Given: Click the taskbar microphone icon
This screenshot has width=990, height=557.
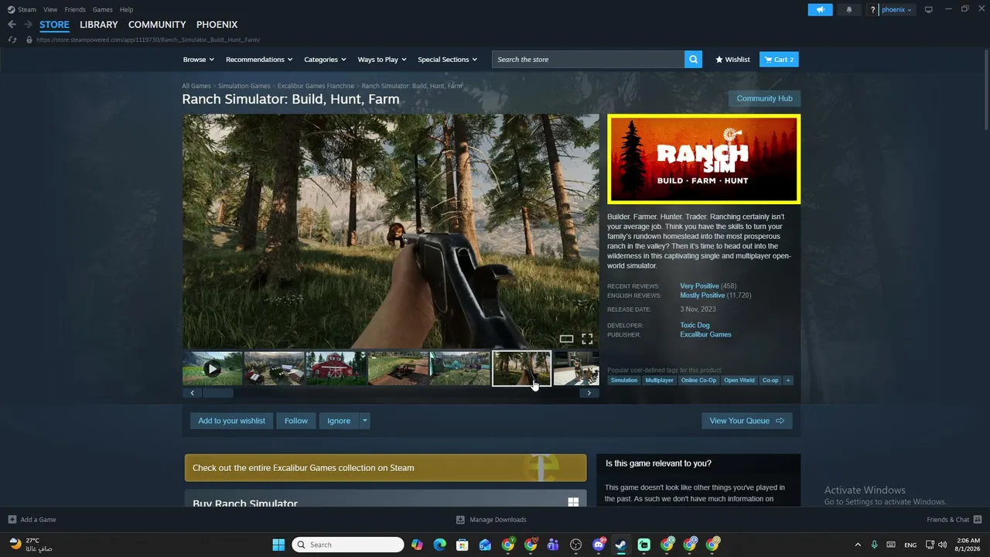Looking at the screenshot, I should click(874, 545).
